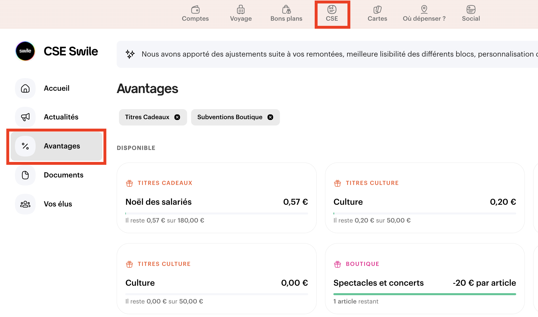This screenshot has height=317, width=538.
Task: Open the Social section icon
Action: click(471, 10)
